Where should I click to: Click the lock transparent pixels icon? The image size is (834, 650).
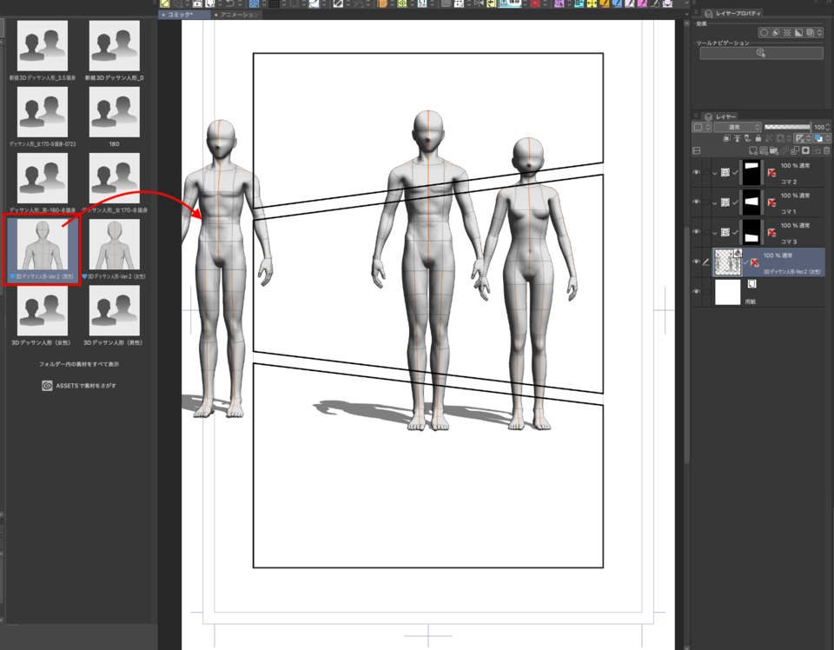(769, 138)
